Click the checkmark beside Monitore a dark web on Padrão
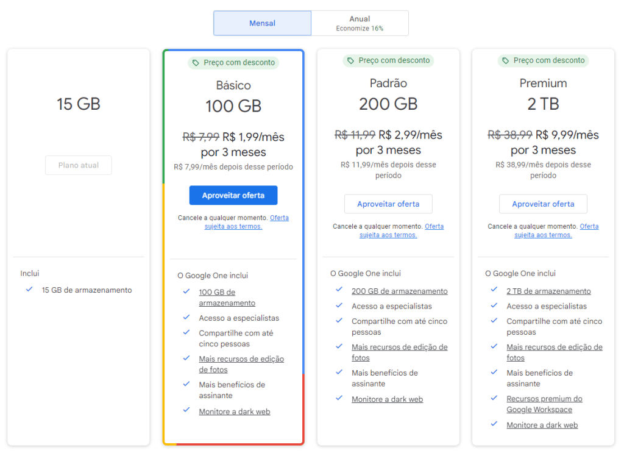The height and width of the screenshot is (453, 624). (339, 399)
